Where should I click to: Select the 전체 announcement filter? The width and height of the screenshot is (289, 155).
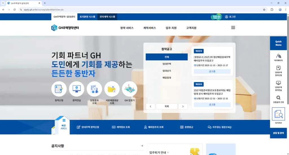point(167,57)
